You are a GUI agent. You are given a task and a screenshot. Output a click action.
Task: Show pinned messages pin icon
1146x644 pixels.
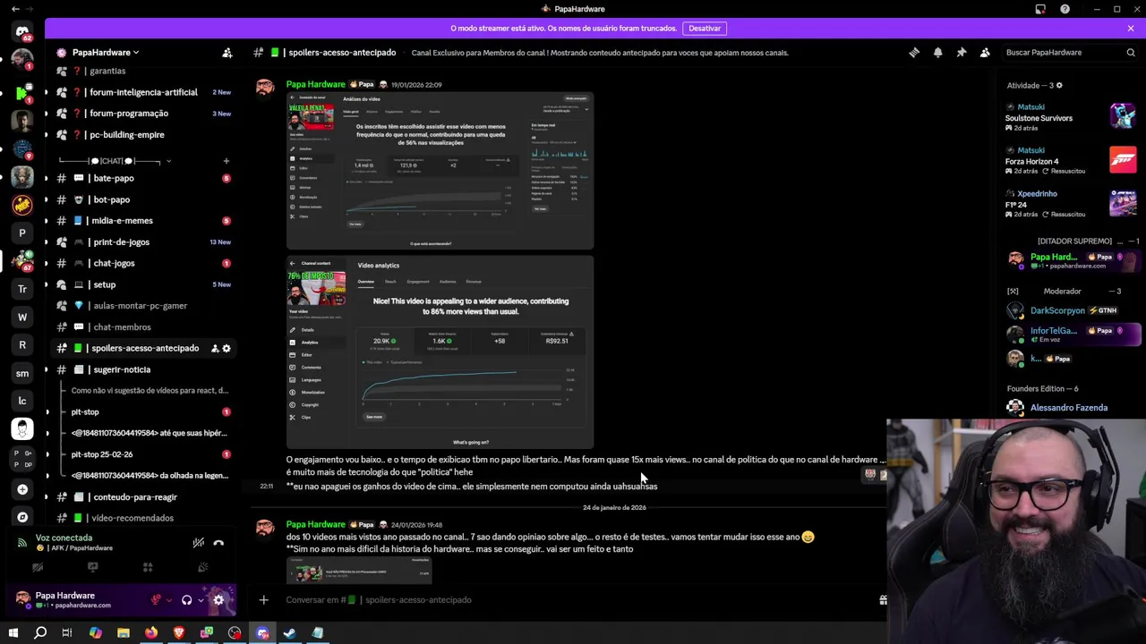[962, 53]
